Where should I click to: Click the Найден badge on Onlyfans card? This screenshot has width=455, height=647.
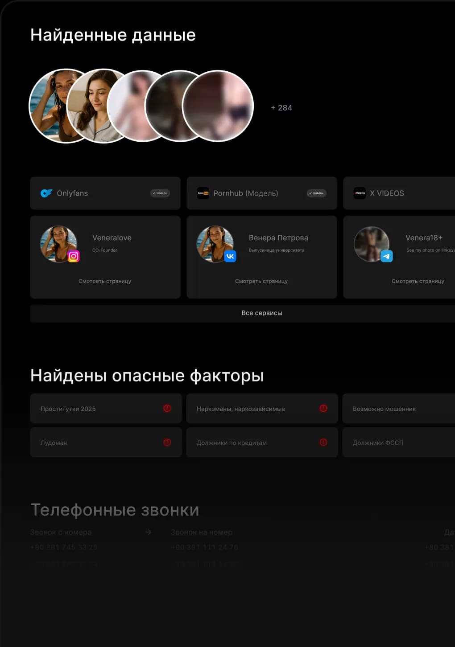[x=160, y=193]
